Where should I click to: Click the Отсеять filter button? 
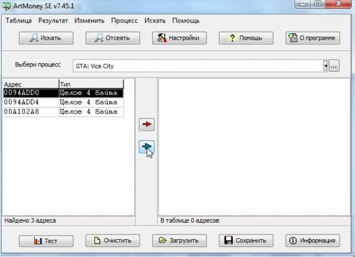(x=113, y=38)
